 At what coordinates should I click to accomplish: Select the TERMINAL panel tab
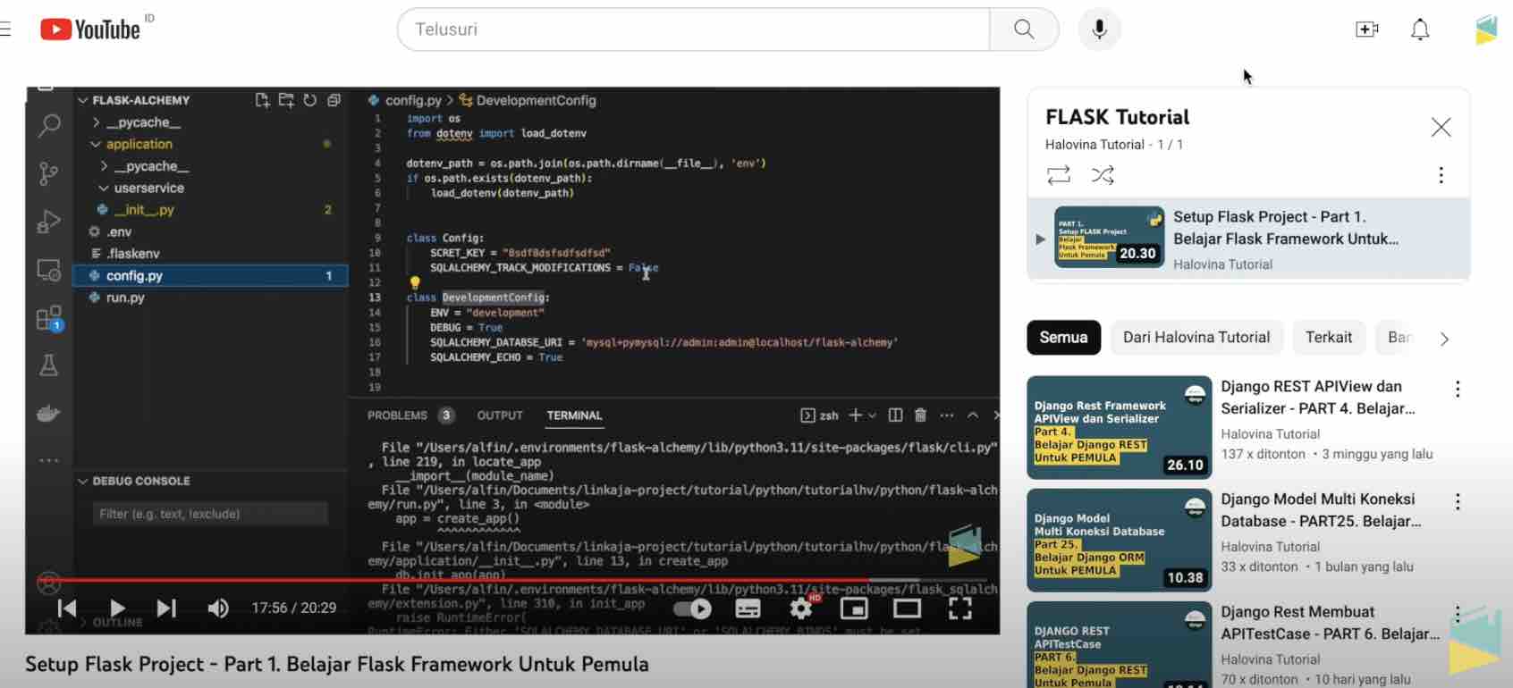click(x=574, y=415)
